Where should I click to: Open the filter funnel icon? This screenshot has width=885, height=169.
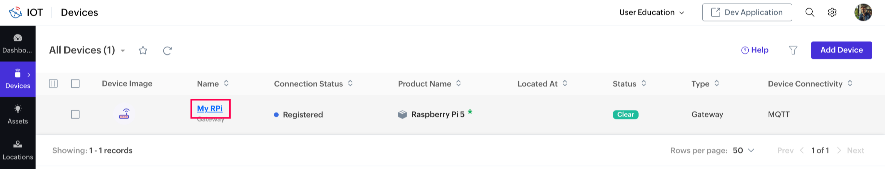(793, 50)
